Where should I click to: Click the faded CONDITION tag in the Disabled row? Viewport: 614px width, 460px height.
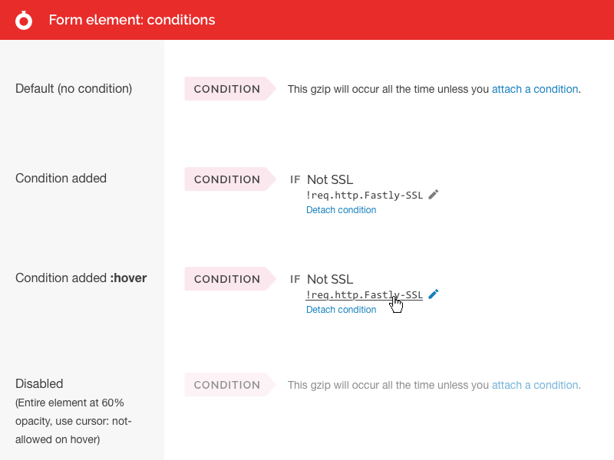(x=227, y=385)
